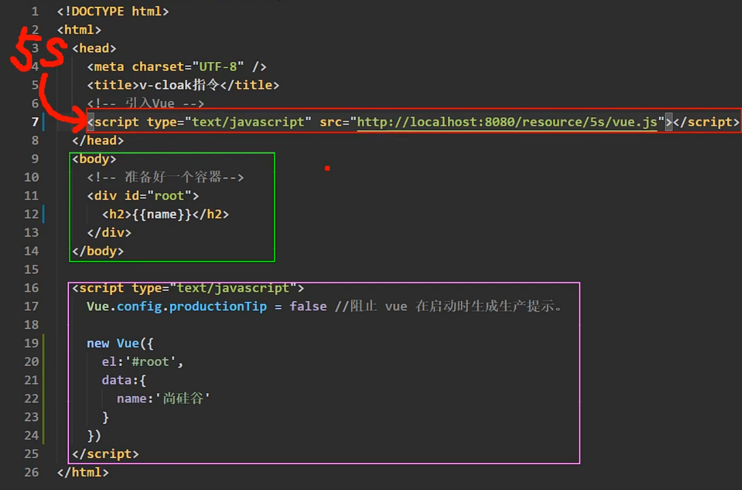
Task: Click "text/javascript" value on line 16
Action: 233,288
